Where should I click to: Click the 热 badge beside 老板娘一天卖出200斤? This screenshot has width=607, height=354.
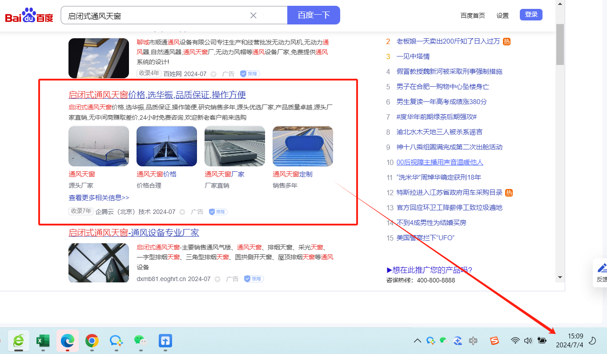point(507,41)
